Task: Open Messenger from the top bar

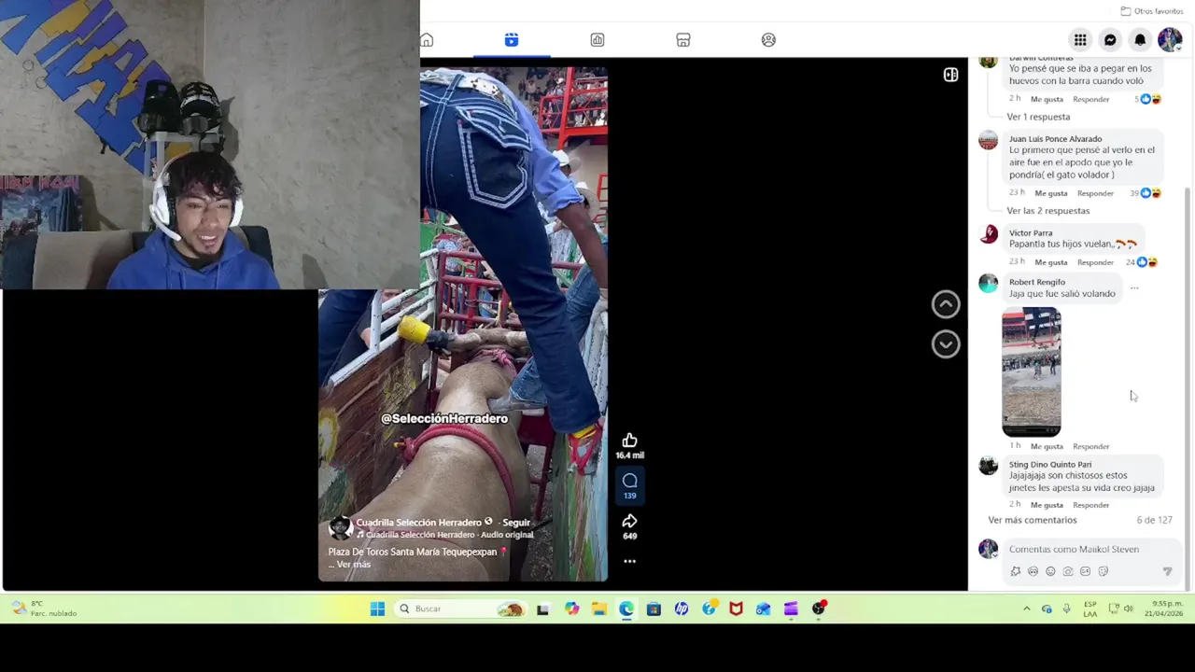Action: 1110,40
